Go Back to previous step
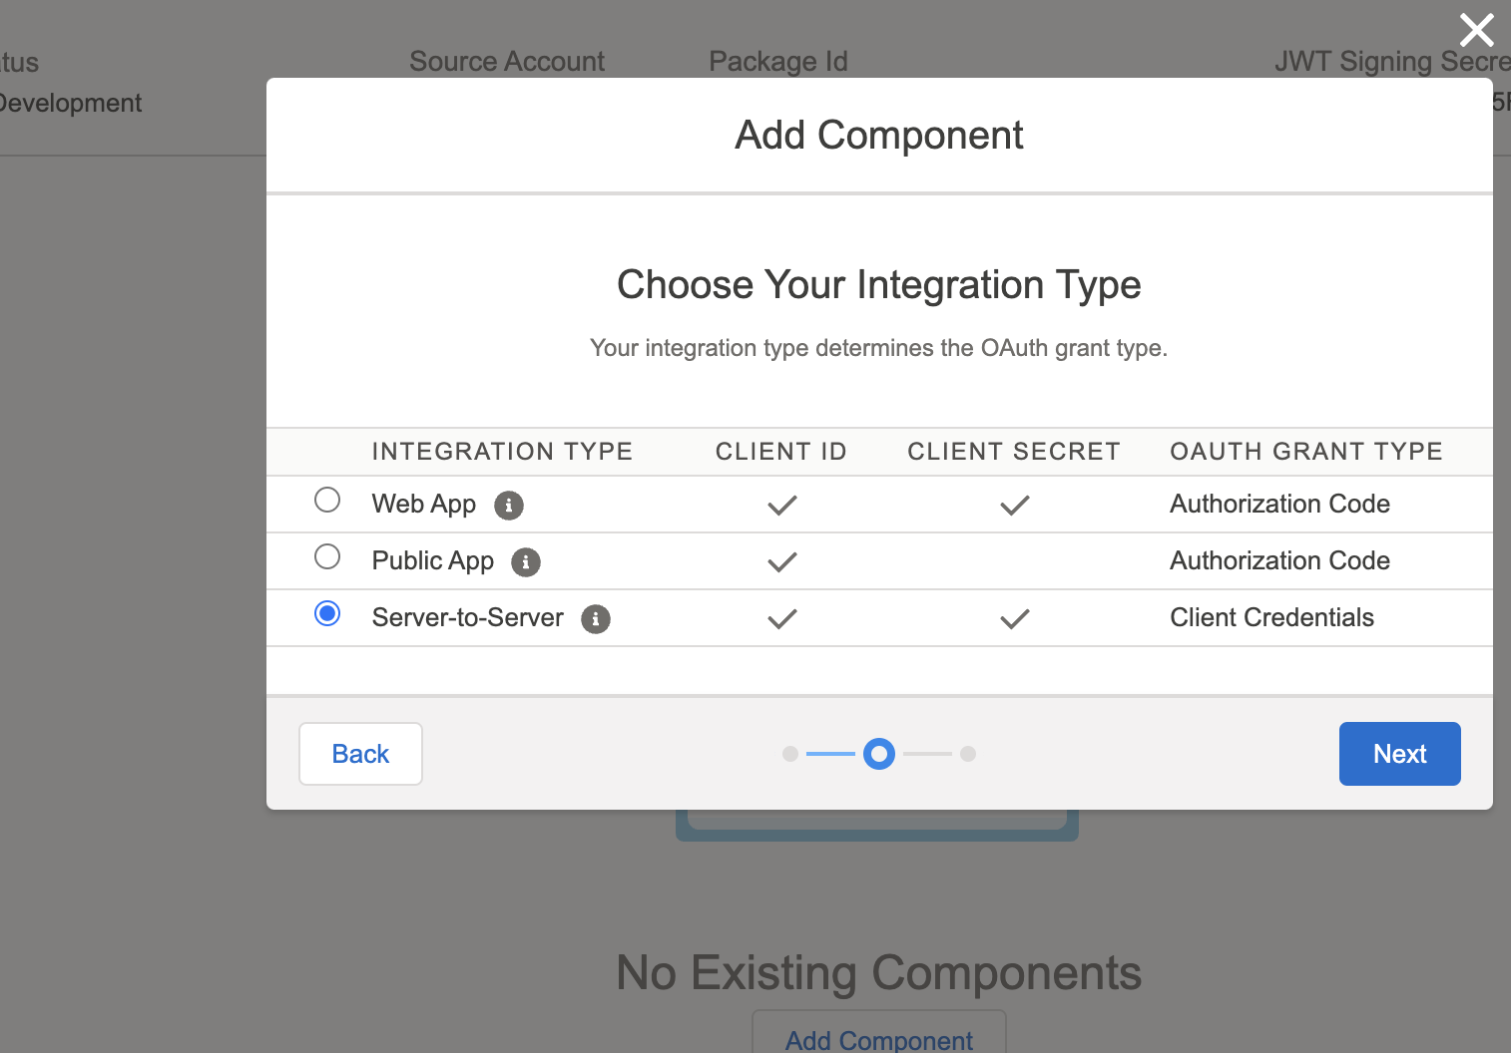This screenshot has height=1053, width=1511. pos(360,754)
